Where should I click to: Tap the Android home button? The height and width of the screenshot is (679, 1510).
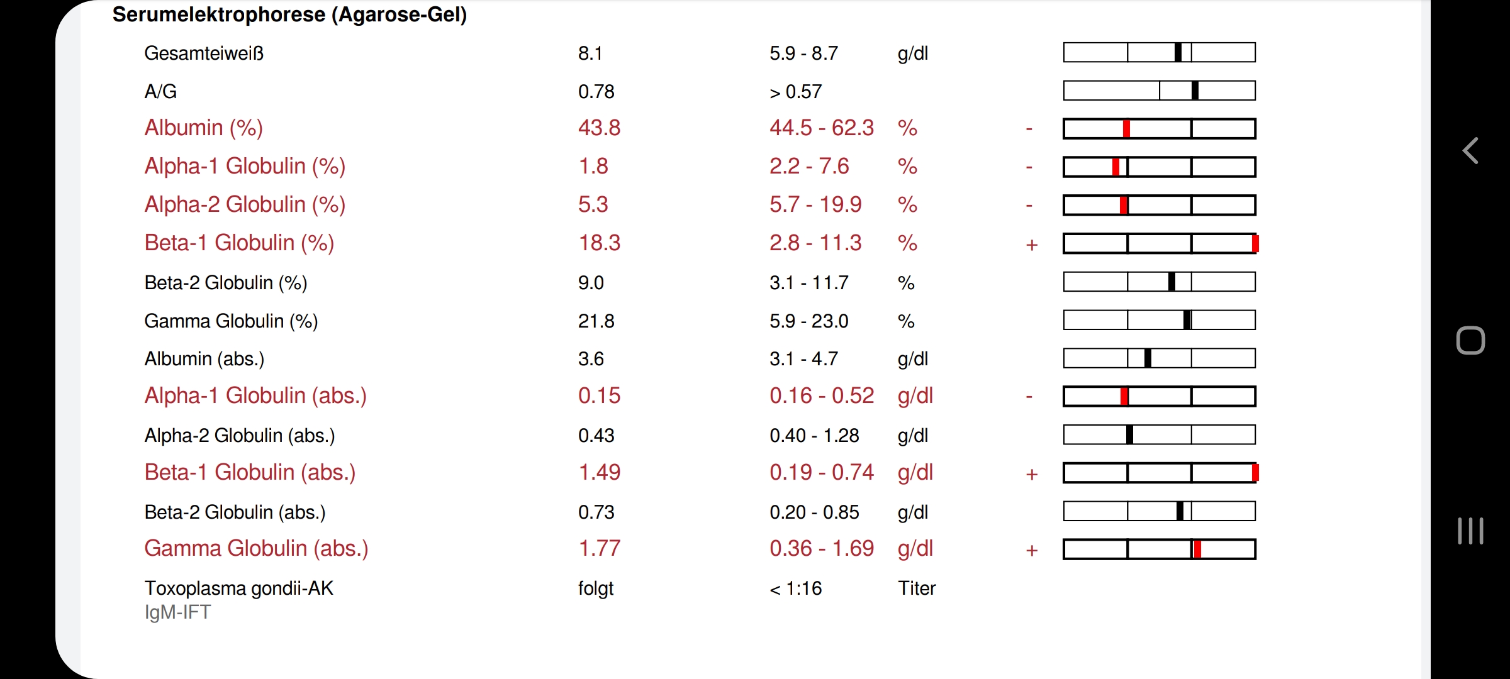click(x=1470, y=341)
